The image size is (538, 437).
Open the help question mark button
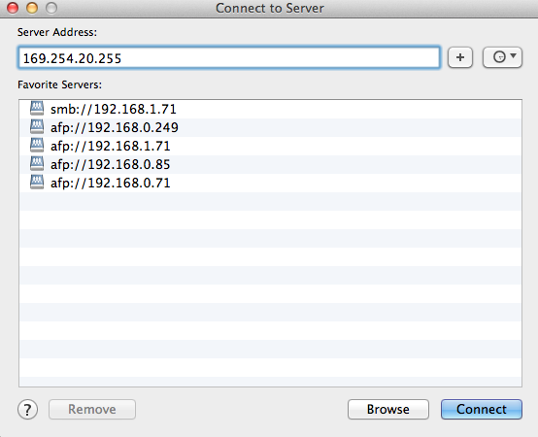[27, 409]
